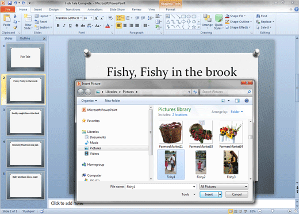Click the Cut scissors icon
299x214 pixels.
15,16
